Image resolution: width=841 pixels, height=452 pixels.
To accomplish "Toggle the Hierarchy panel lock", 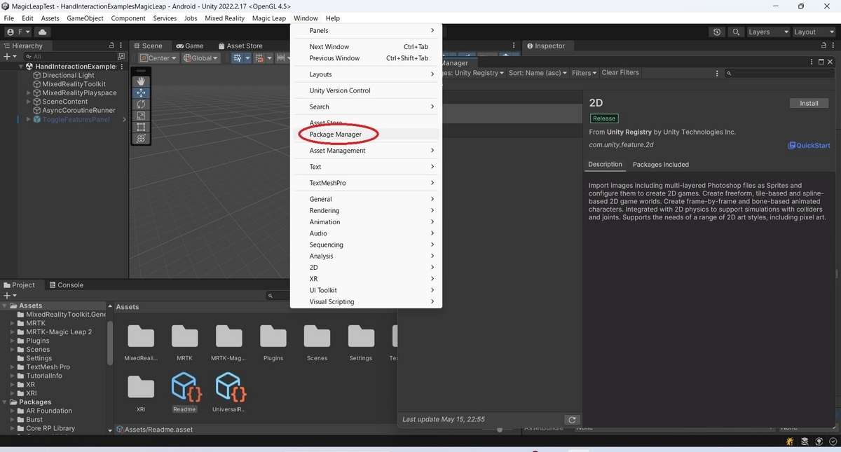I will [111, 46].
